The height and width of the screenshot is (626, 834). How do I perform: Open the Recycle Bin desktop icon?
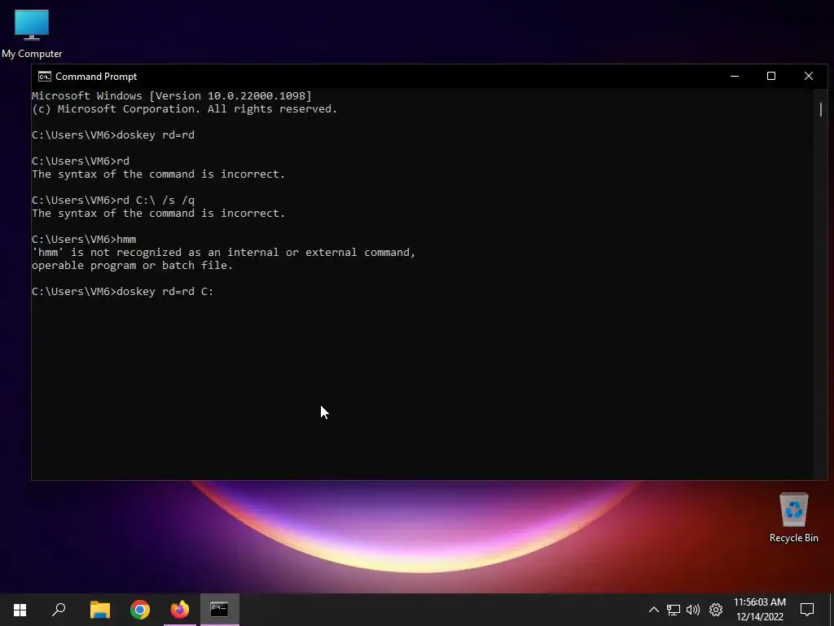793,518
